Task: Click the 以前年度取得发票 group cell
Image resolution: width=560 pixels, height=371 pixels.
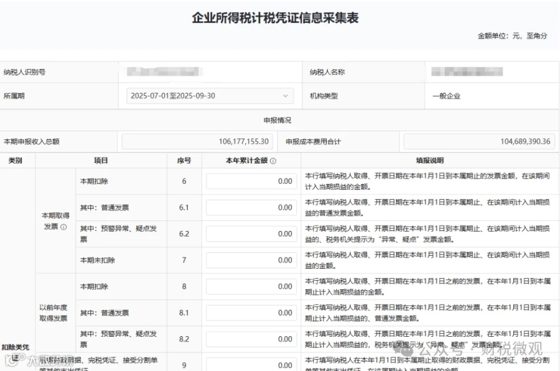Action: click(x=55, y=312)
